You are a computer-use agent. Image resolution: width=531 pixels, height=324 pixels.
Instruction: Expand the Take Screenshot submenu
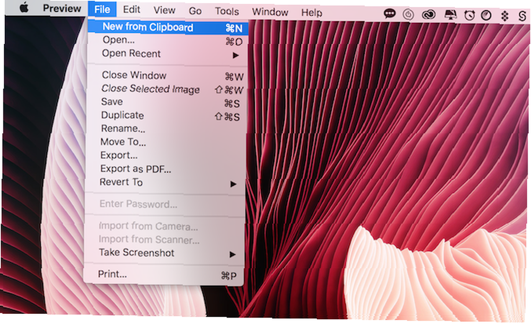(x=163, y=253)
